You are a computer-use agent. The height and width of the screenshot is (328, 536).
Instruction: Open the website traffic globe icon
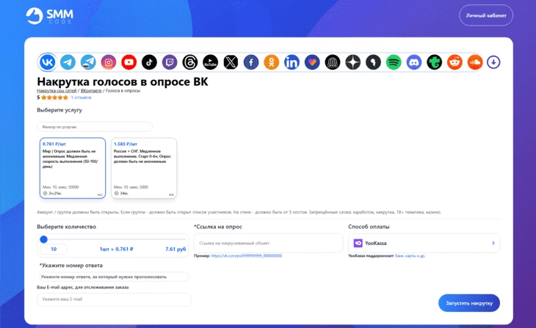click(x=333, y=62)
